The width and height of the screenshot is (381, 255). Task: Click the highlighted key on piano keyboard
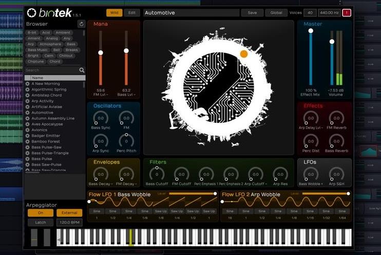pyautogui.click(x=131, y=237)
